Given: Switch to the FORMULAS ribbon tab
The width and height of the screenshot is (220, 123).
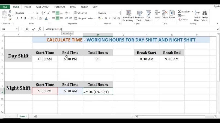Looking at the screenshot, I should click(x=60, y=7).
